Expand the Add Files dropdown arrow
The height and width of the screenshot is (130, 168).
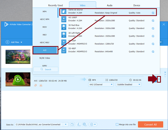tap(21, 42)
